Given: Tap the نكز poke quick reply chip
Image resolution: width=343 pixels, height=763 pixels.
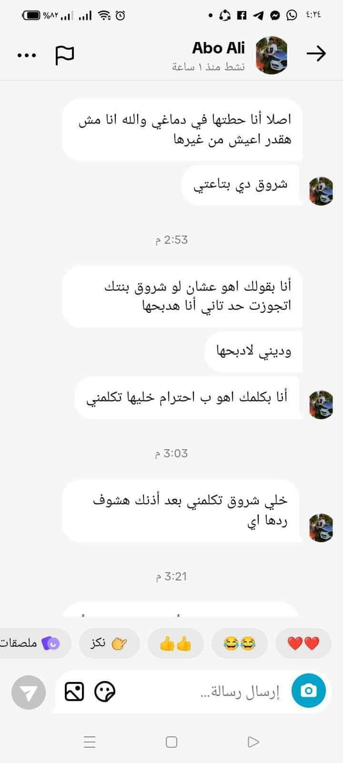Looking at the screenshot, I should [x=110, y=643].
